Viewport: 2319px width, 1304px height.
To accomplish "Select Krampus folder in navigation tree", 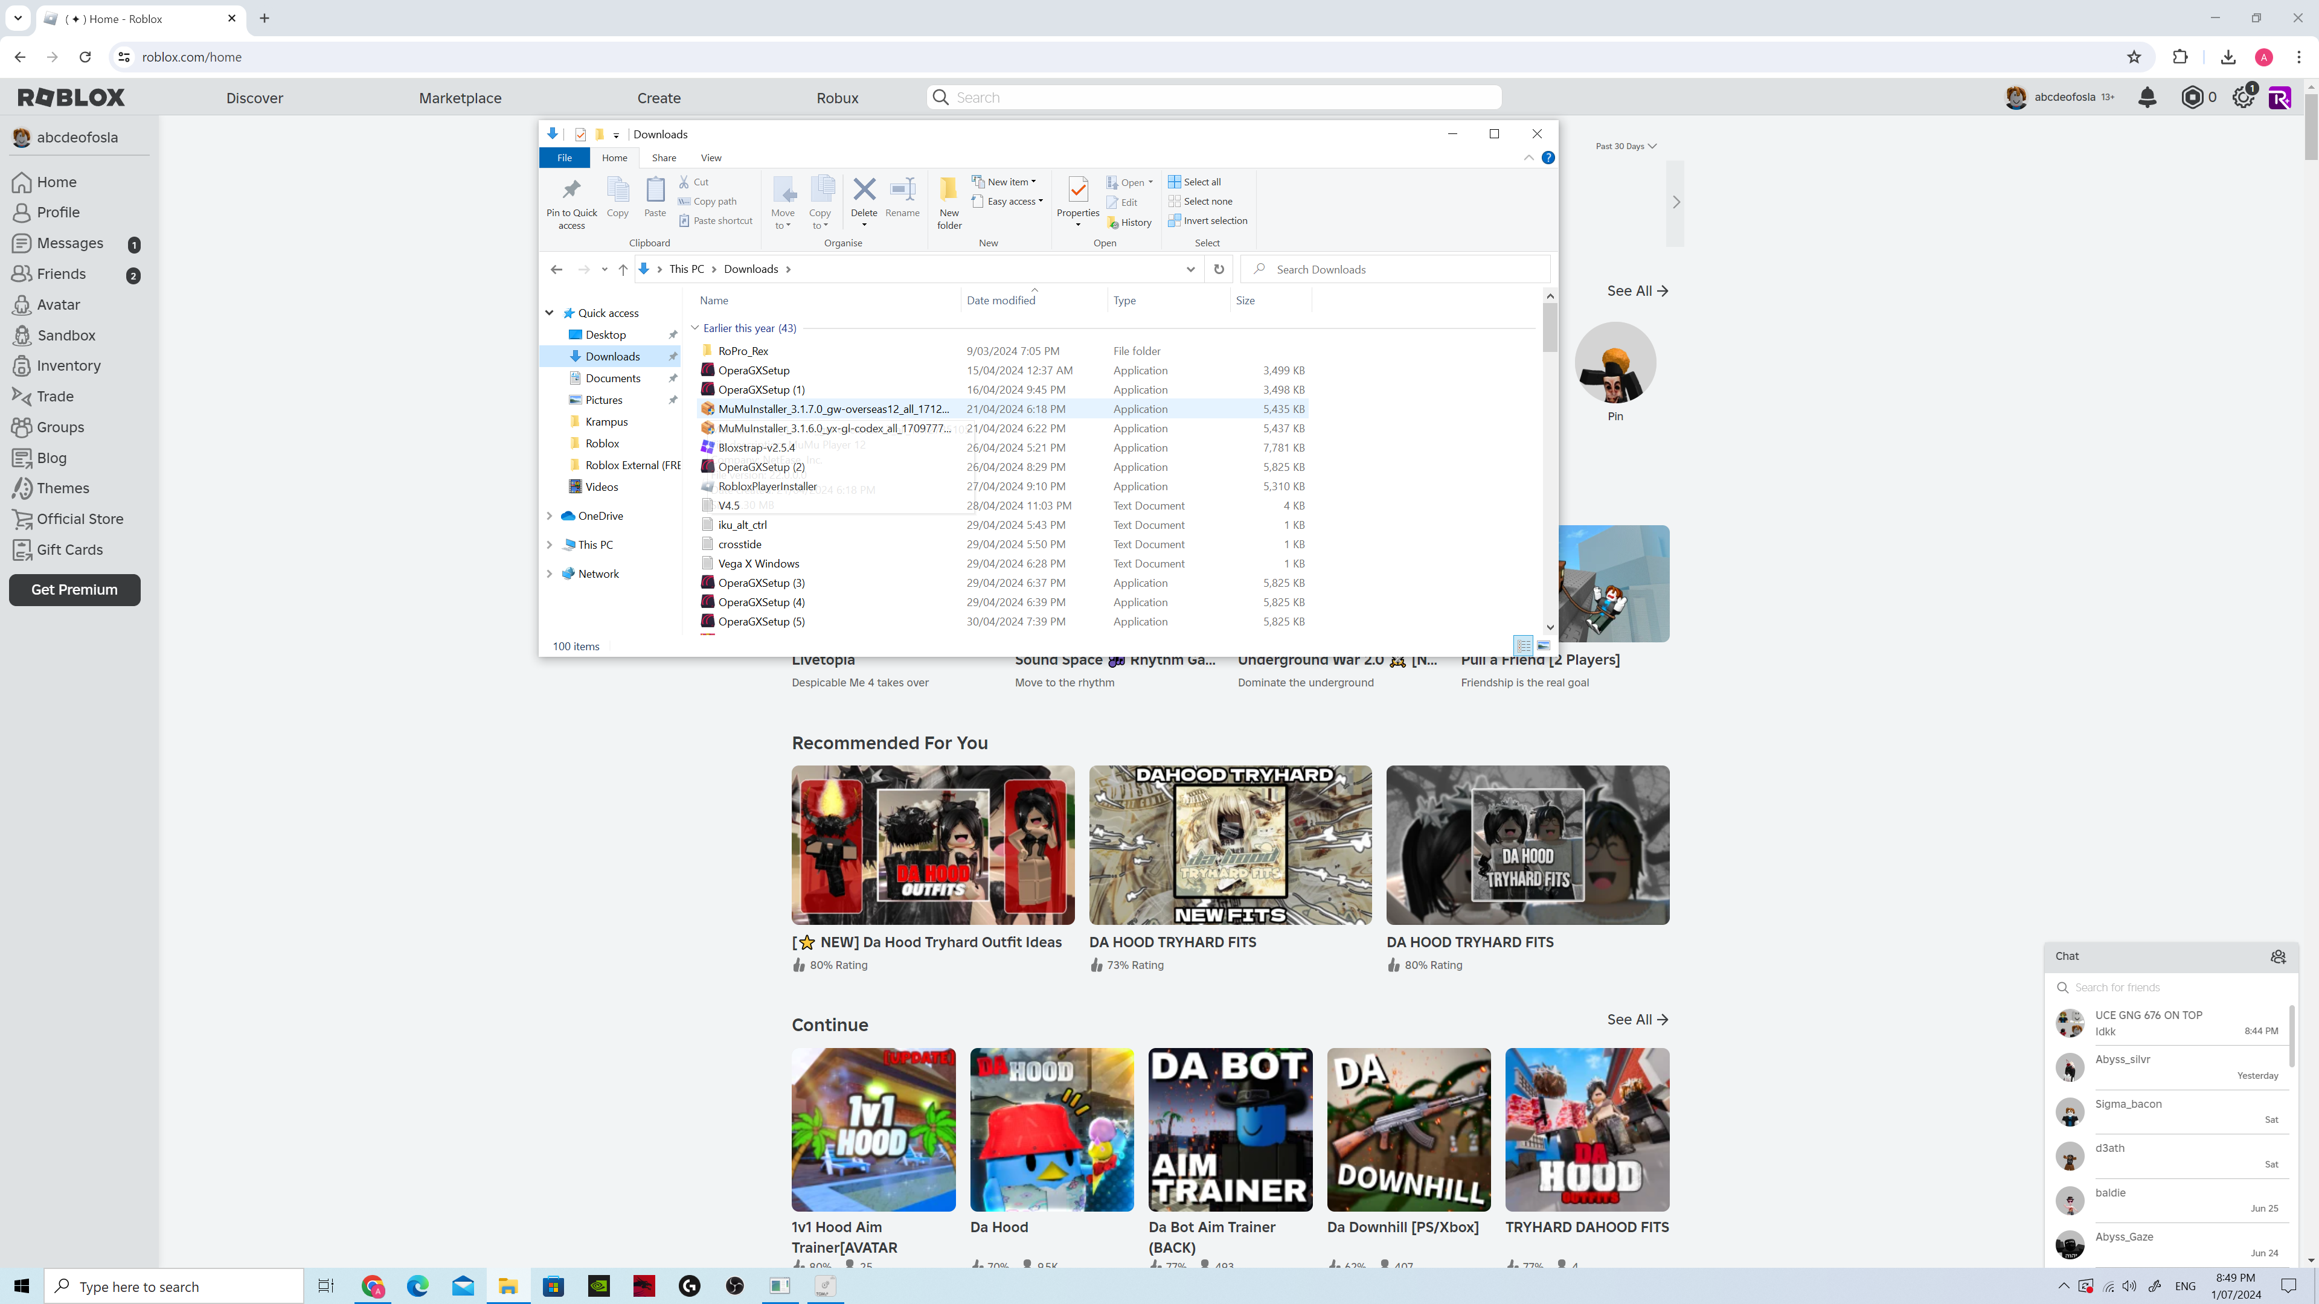I will tap(606, 421).
